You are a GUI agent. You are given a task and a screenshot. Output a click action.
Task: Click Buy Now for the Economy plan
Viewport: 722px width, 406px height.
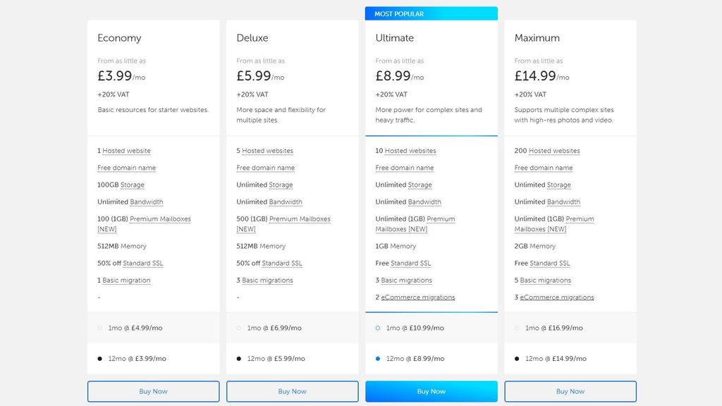point(153,391)
